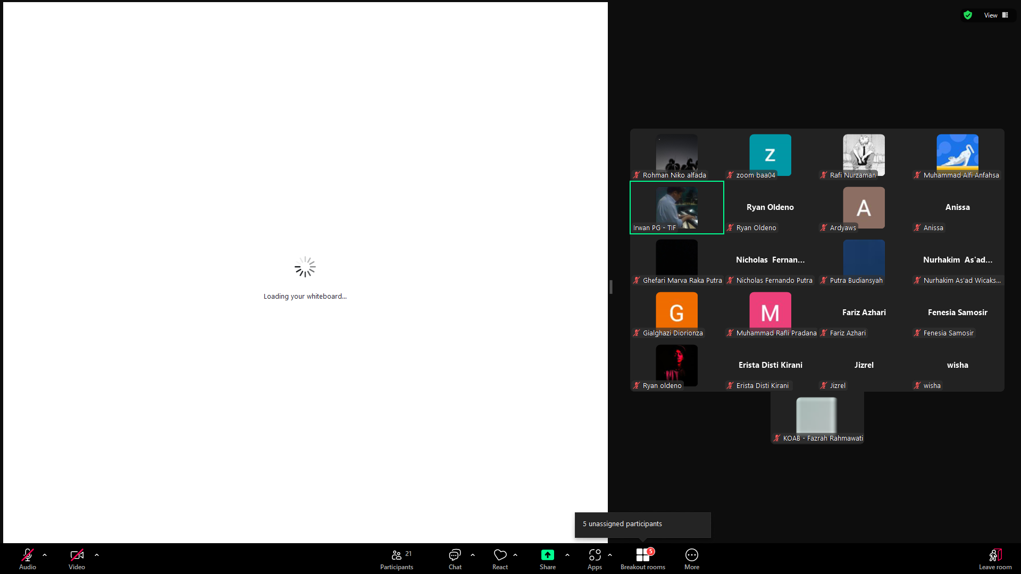
Task: Select Putra Budiansyah participant tile
Action: click(x=864, y=260)
